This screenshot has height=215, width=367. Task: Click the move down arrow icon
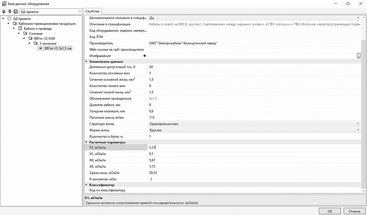coord(9,12)
